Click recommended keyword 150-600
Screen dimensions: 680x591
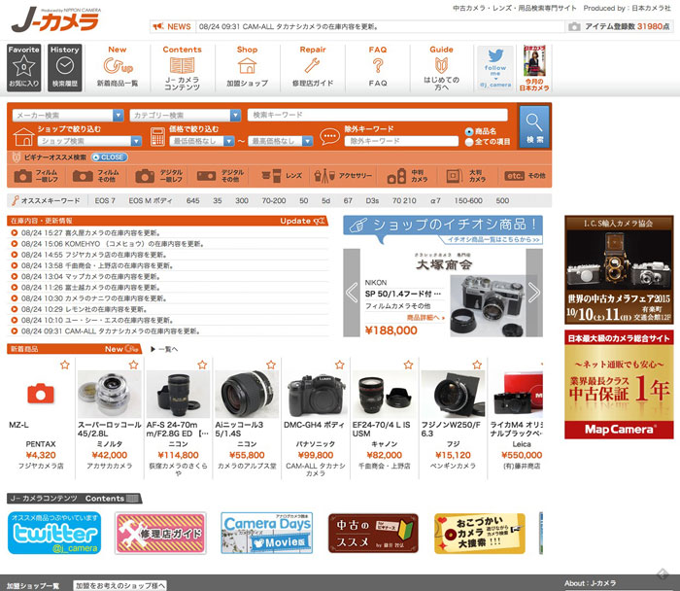click(x=468, y=201)
